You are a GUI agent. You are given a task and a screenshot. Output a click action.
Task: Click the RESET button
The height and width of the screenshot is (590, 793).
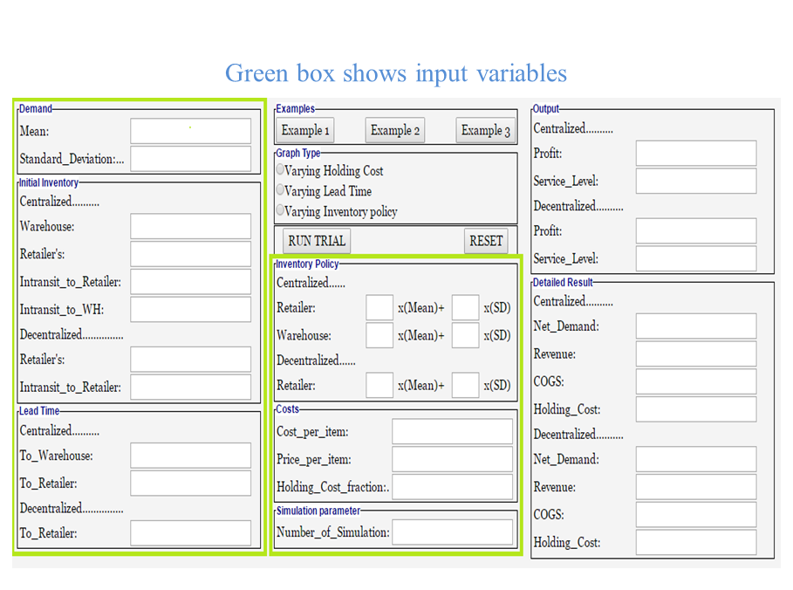(486, 241)
